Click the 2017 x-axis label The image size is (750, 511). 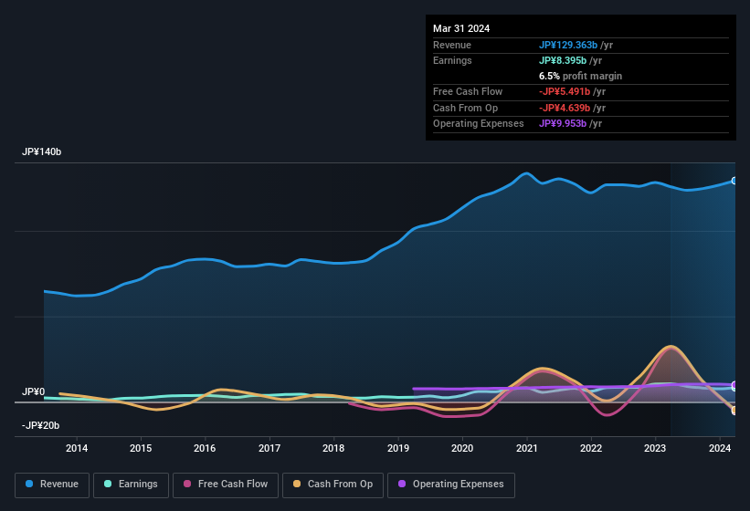coord(269,448)
